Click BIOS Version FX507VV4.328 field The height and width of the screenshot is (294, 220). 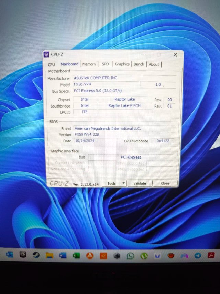pos(124,135)
